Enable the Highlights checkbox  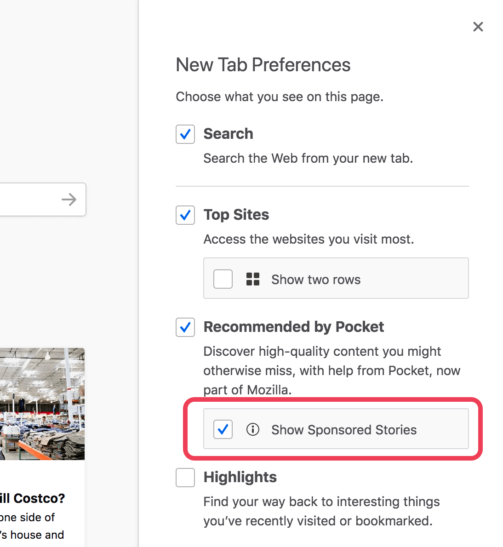(x=185, y=478)
